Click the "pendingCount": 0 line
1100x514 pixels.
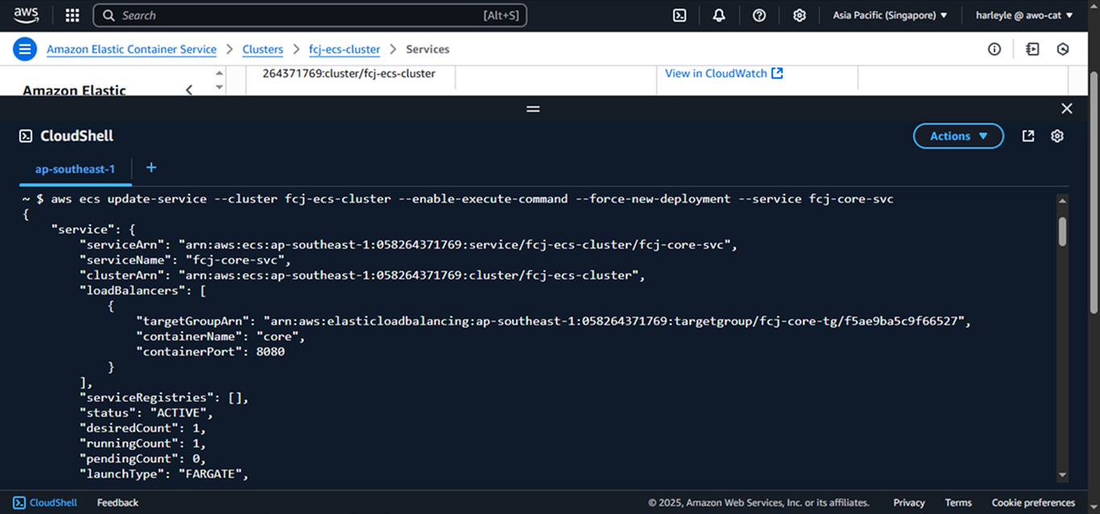(143, 458)
